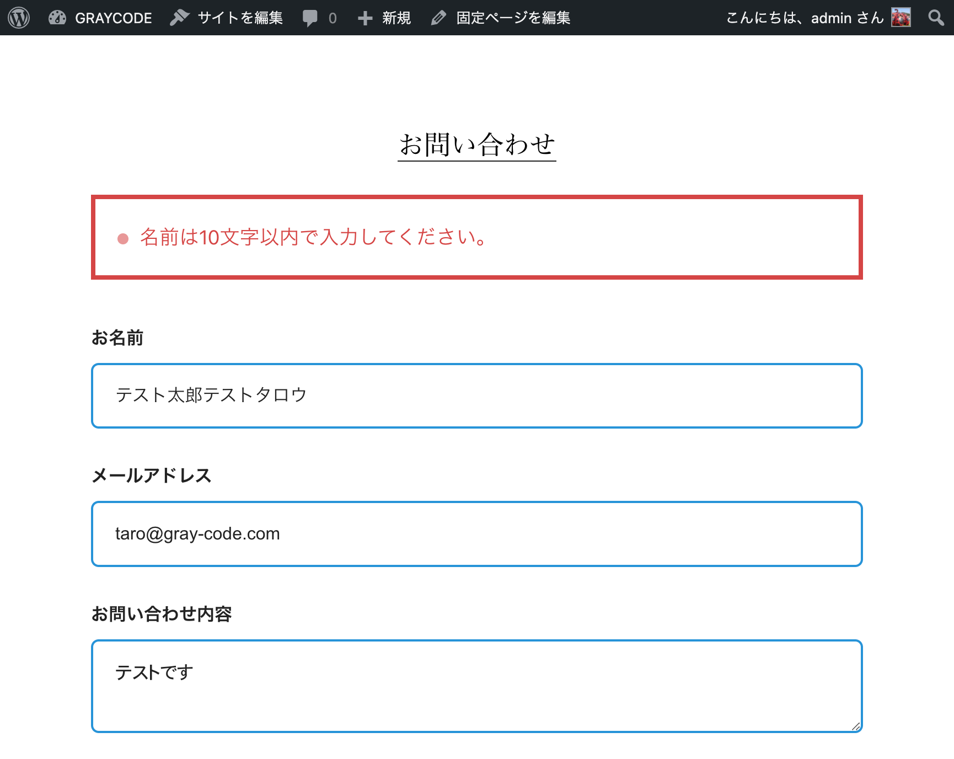This screenshot has width=954, height=759.
Task: Focus the email field with taro@gray-code.com
Action: click(x=477, y=534)
